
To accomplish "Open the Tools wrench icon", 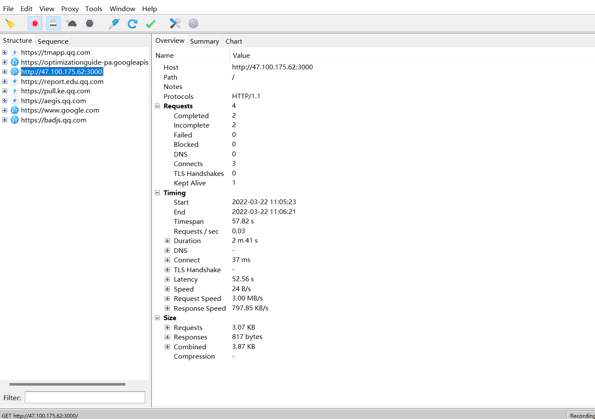I will coord(175,24).
